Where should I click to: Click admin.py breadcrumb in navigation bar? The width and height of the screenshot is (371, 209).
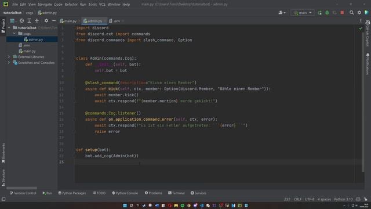coord(48,13)
